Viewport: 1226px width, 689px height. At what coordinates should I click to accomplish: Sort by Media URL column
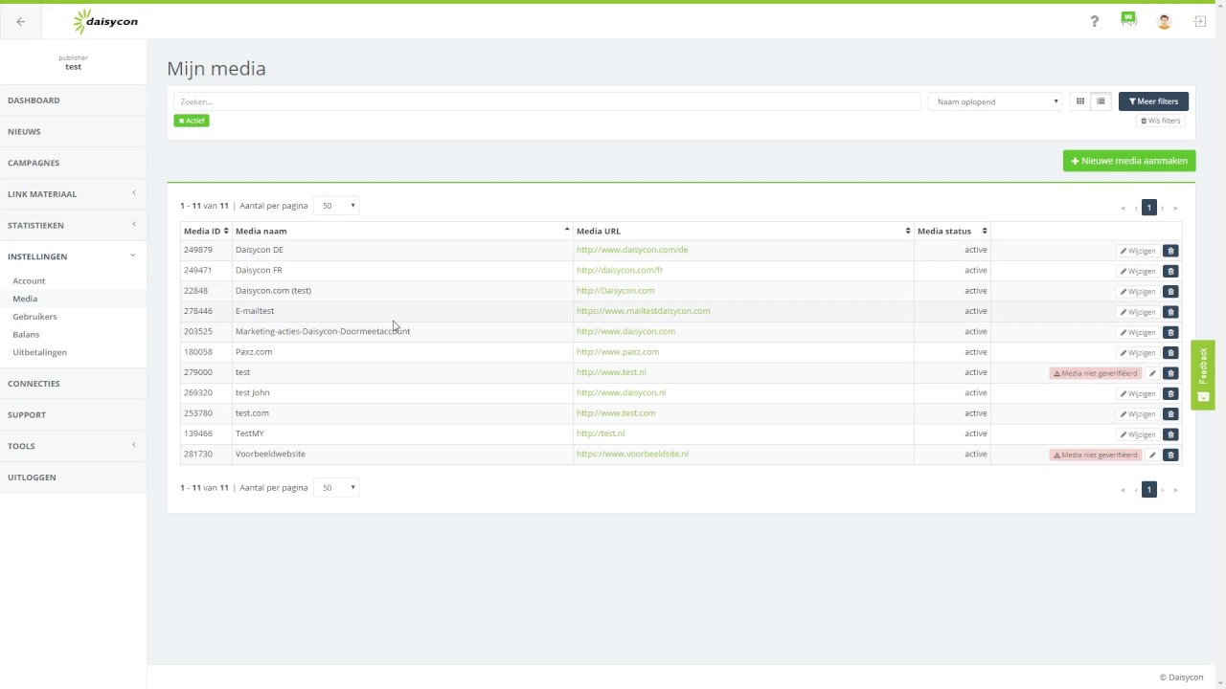(x=743, y=231)
